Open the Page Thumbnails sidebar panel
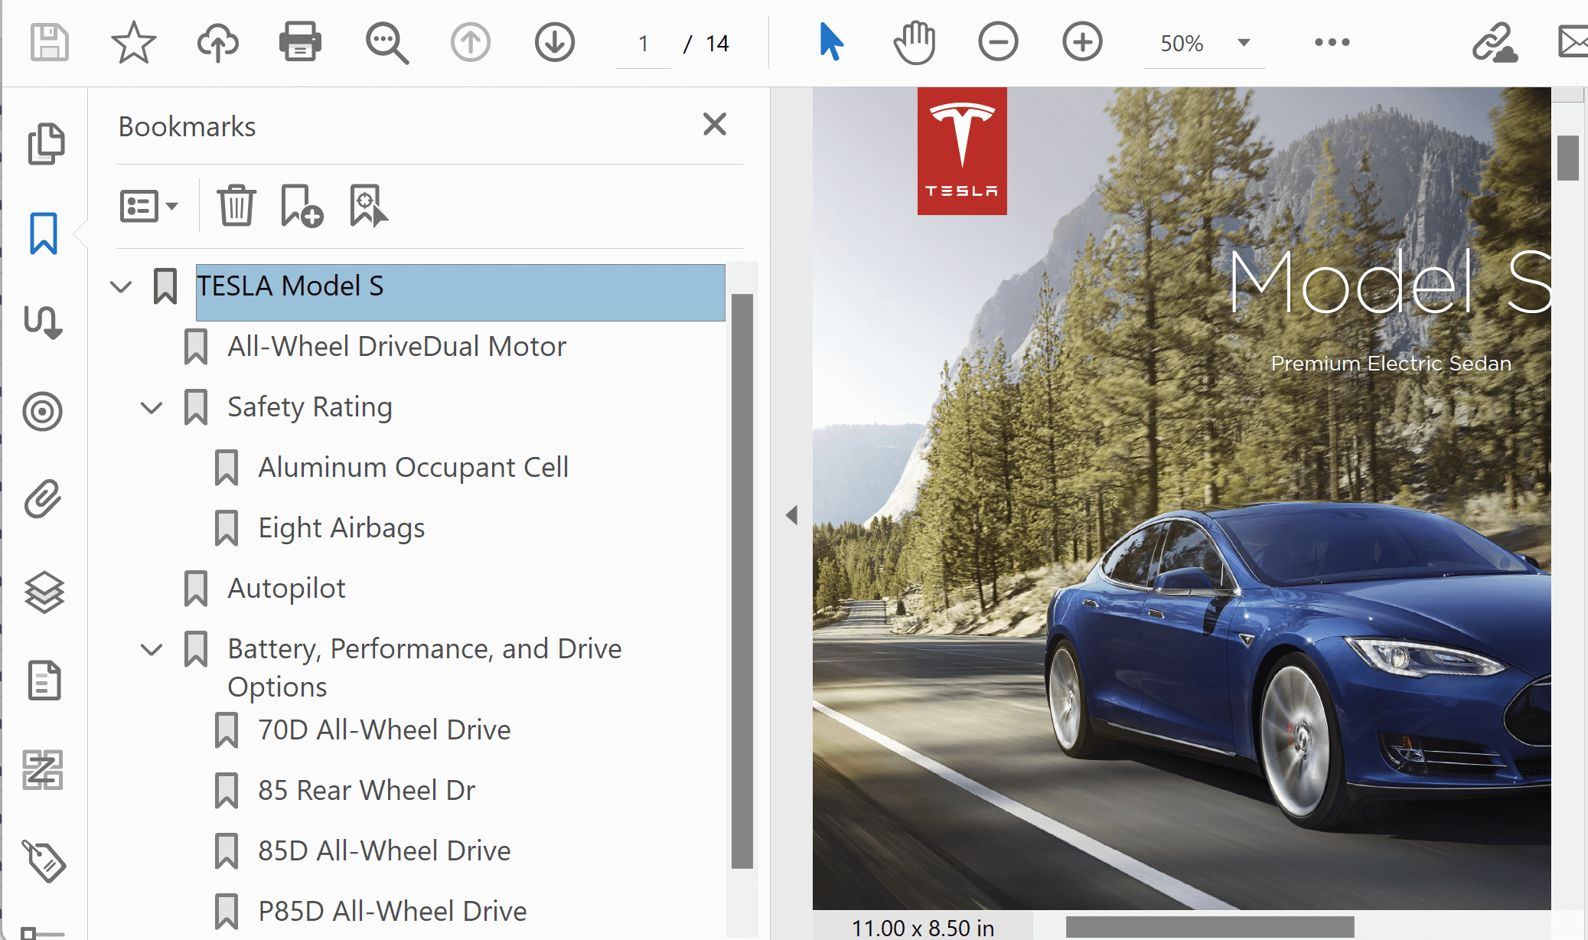The height and width of the screenshot is (940, 1588). point(45,143)
